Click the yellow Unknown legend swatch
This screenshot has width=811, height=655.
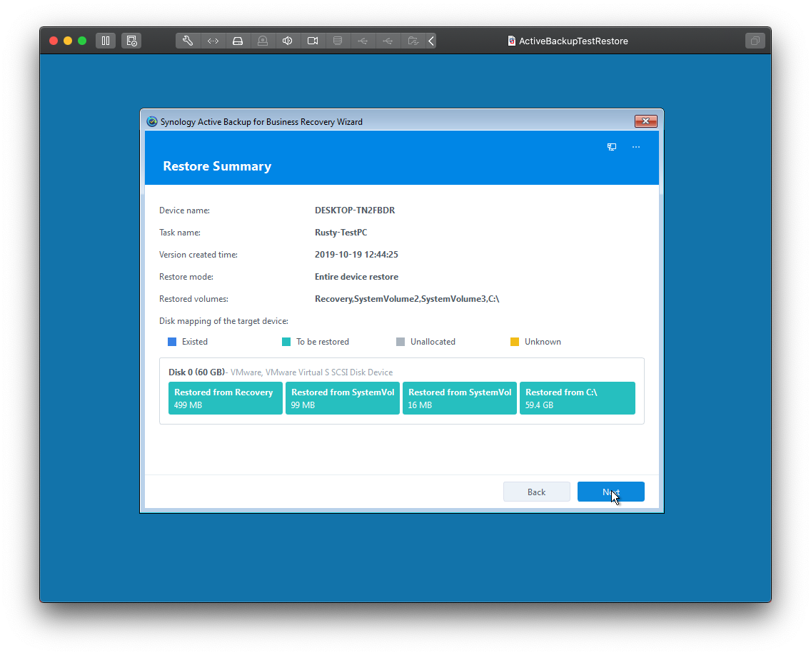tap(515, 342)
